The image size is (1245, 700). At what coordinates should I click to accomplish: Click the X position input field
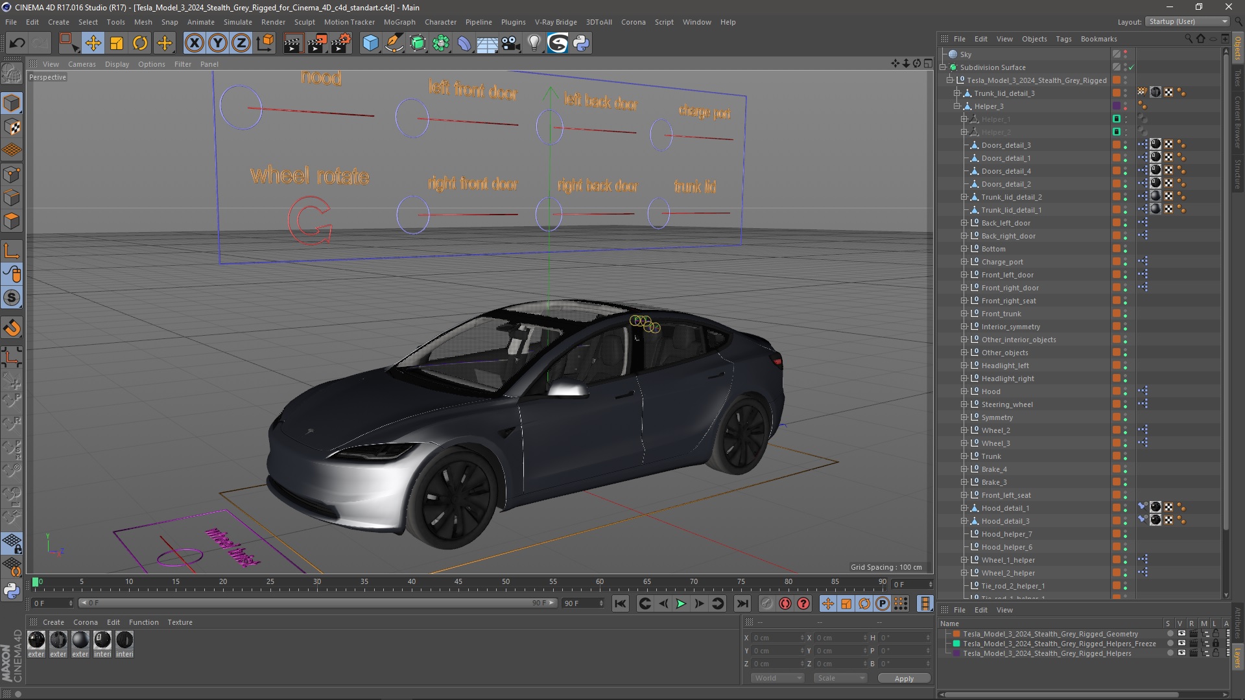778,638
